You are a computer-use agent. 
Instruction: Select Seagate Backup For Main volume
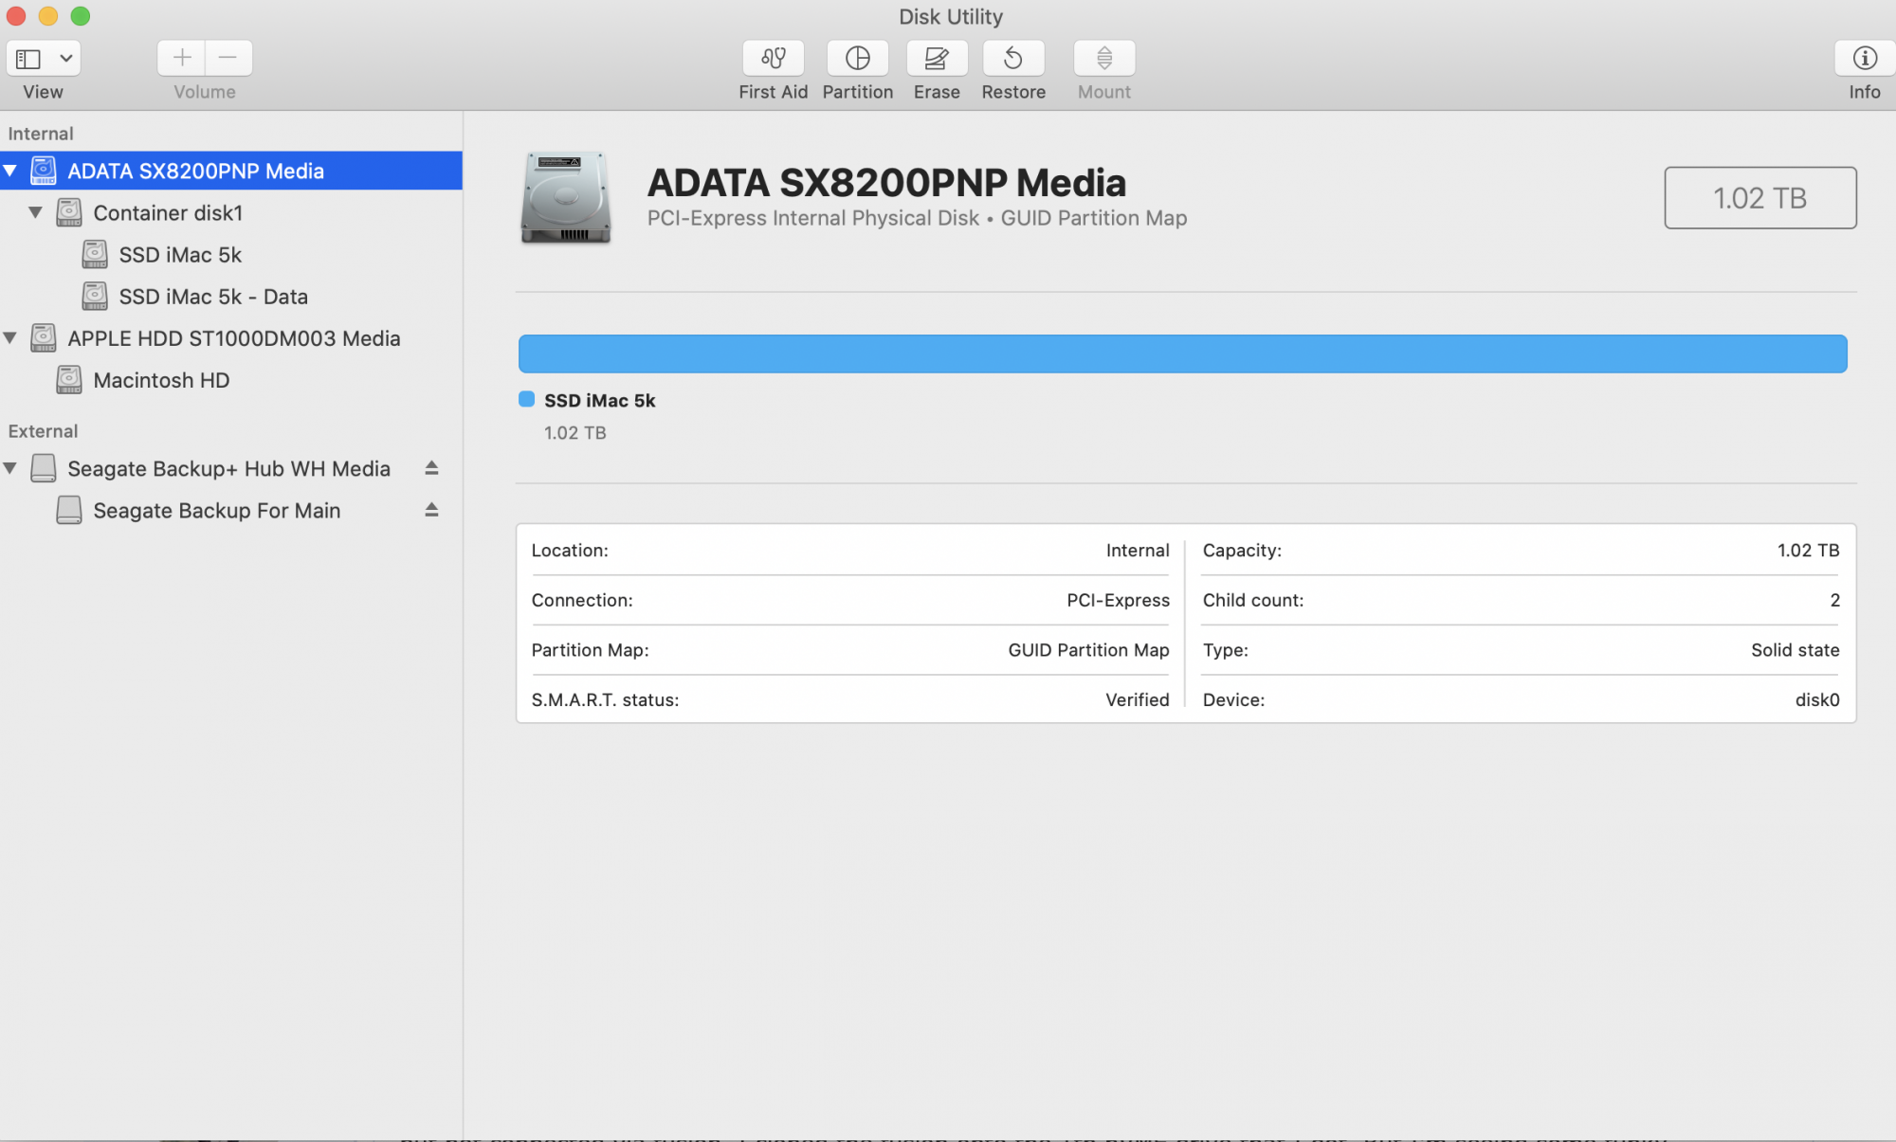click(x=231, y=510)
